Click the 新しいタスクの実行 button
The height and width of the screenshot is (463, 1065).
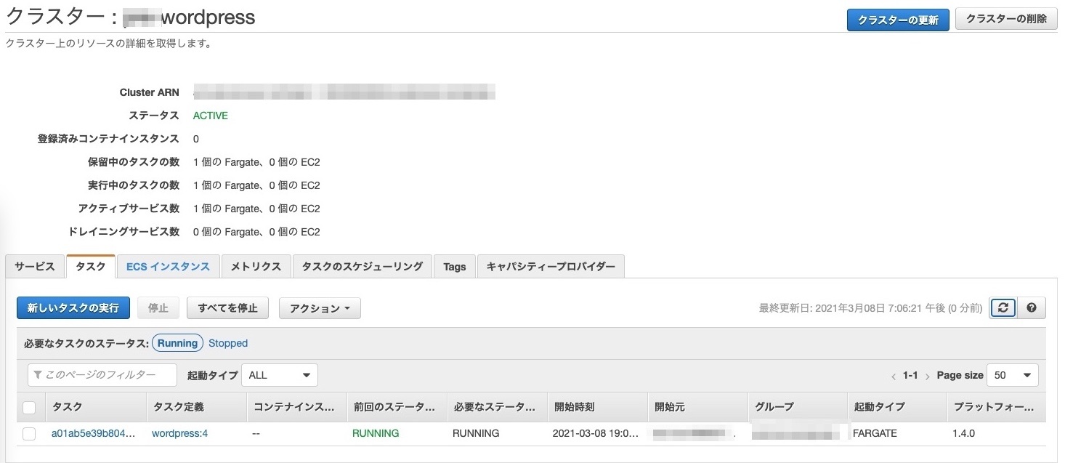73,308
